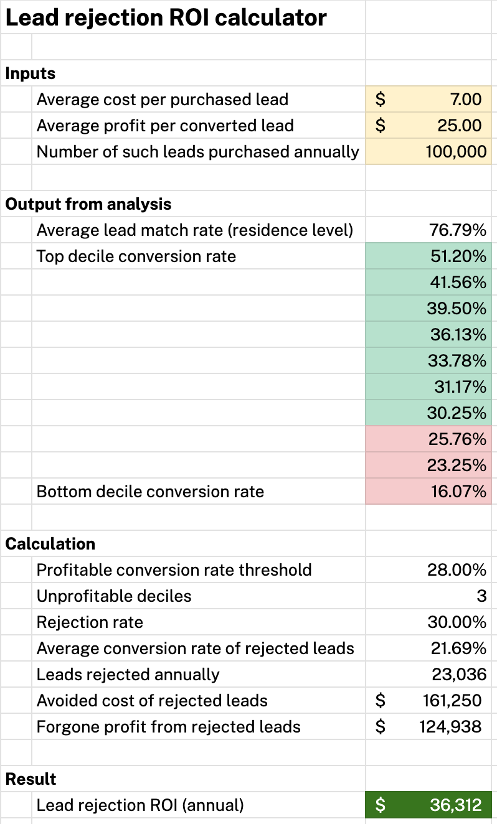Select the $25.00 profit per converted lead cell
The width and height of the screenshot is (497, 824).
click(x=428, y=126)
